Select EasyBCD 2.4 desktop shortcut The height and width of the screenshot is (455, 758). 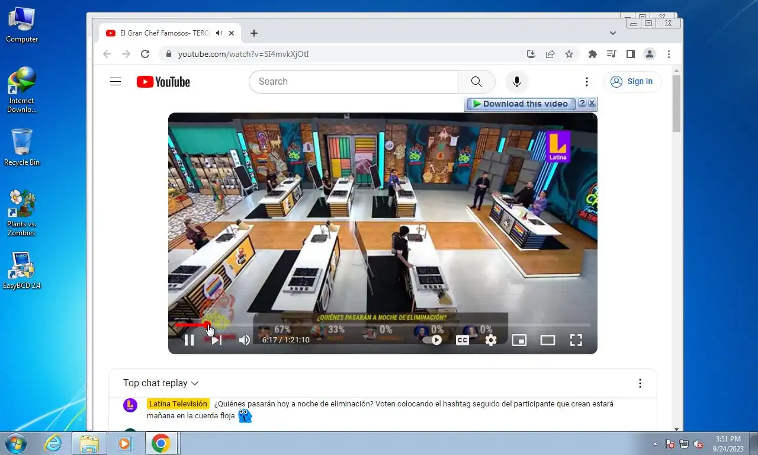click(x=22, y=271)
